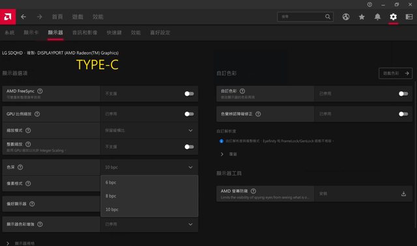Click the download icon in the AMD Privacy View row
The width and height of the screenshot is (417, 246).
403,194
